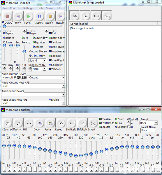Open the Settings menu
The height and width of the screenshot is (175, 162).
click(28, 8)
